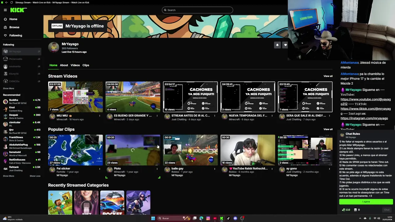
Task: Click the notification bell for MrYayago
Action: click(277, 45)
